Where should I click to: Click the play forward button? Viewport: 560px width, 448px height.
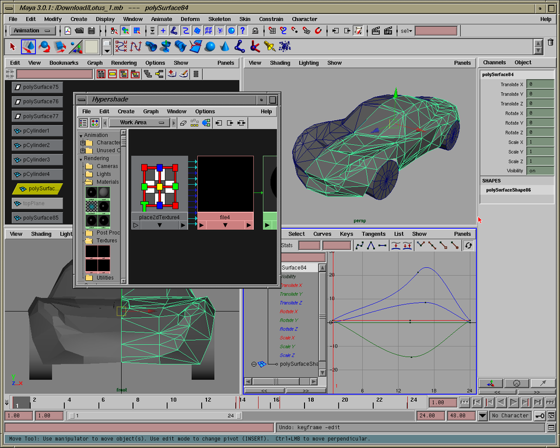[x=513, y=402]
